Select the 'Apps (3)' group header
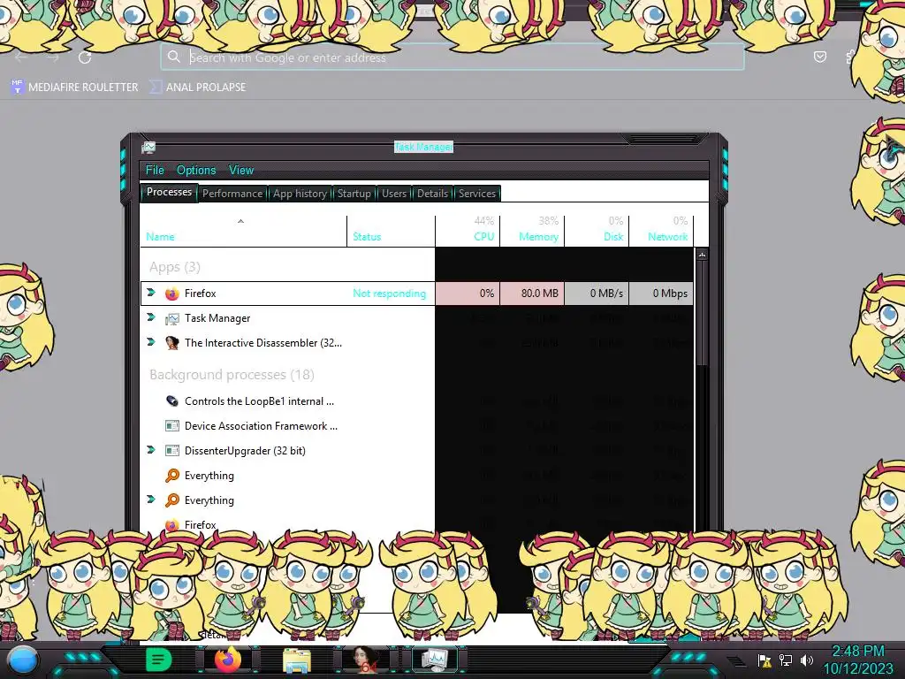This screenshot has width=905, height=679. coord(175,267)
